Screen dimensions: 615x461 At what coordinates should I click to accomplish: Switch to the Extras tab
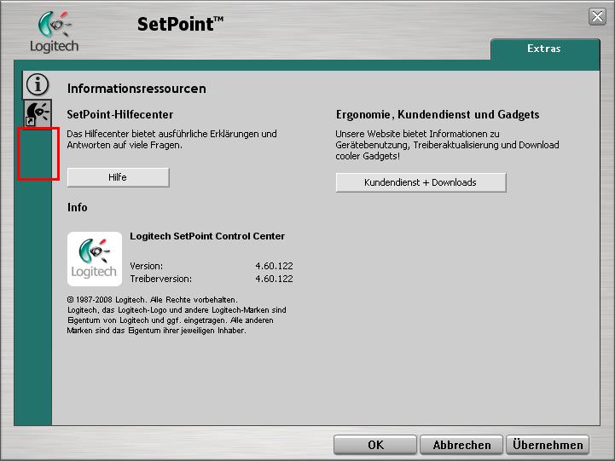pos(544,49)
